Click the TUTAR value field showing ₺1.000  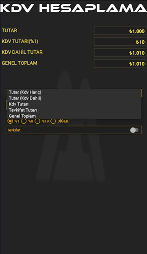click(120, 31)
